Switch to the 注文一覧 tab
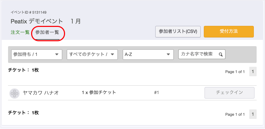The height and width of the screenshot is (129, 265). pyautogui.click(x=20, y=32)
